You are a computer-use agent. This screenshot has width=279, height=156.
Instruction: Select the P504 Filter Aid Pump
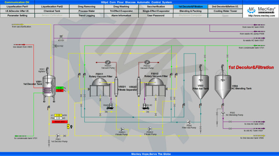click(x=189, y=122)
